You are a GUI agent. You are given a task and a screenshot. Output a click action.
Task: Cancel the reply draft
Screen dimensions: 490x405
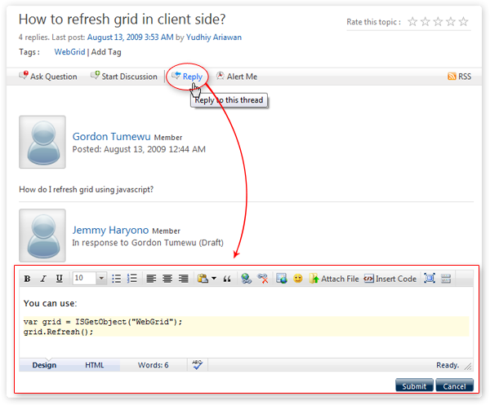(455, 385)
